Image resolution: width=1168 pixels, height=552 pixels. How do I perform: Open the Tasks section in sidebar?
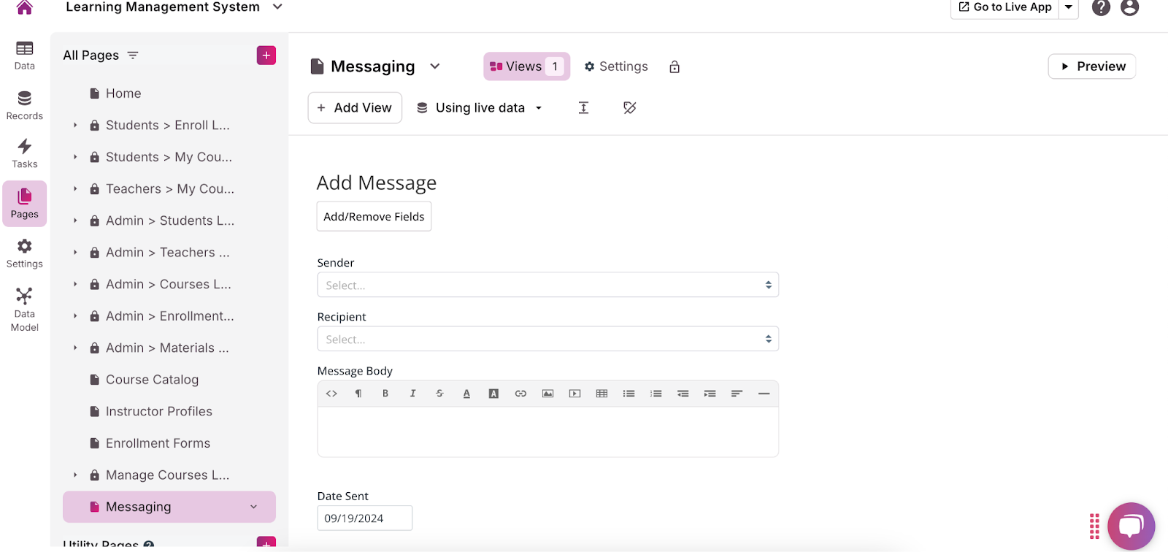pyautogui.click(x=24, y=153)
